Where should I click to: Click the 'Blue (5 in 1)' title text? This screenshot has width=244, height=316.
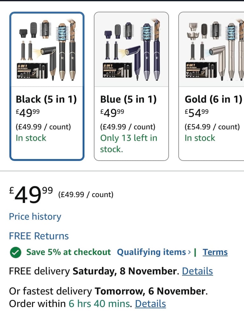128,99
